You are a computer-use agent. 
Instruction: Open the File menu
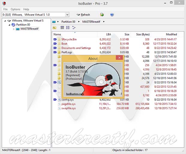click(5, 9)
